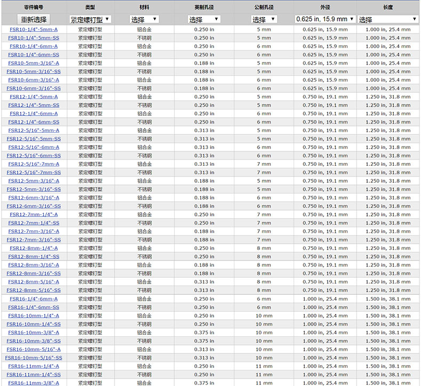Open part link FSR12-5/16"-7mm-A

[x=34, y=164]
